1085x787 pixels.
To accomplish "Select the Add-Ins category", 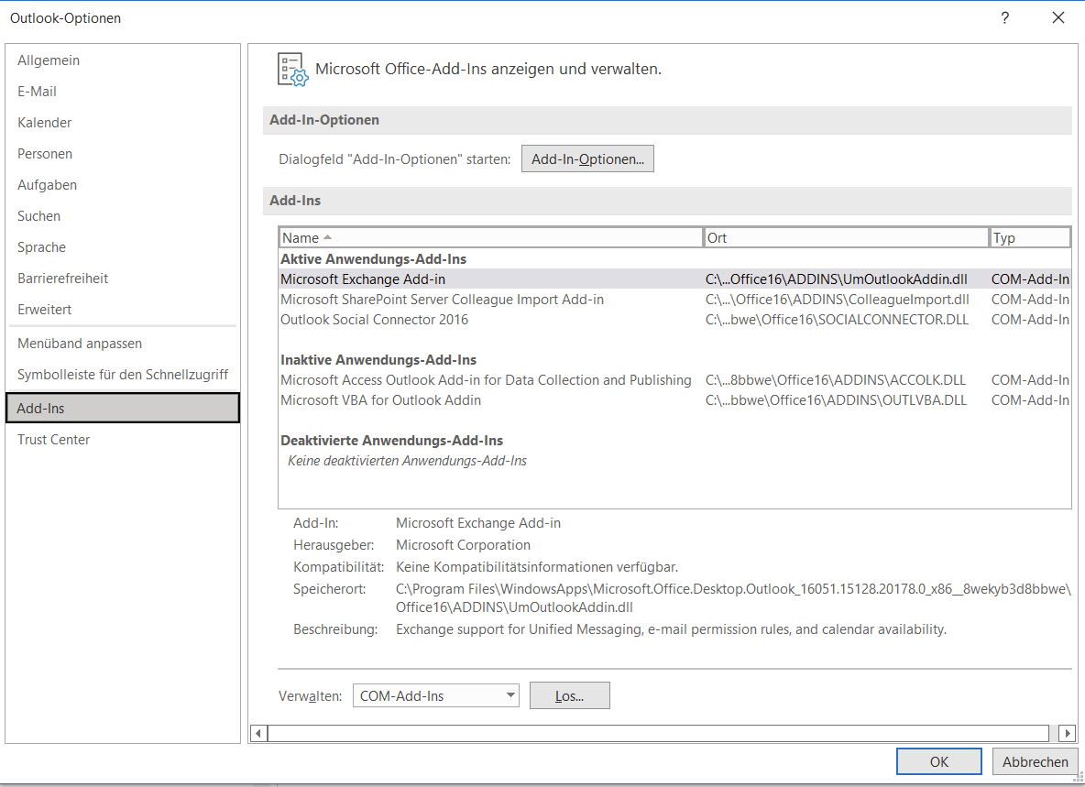I will [123, 408].
